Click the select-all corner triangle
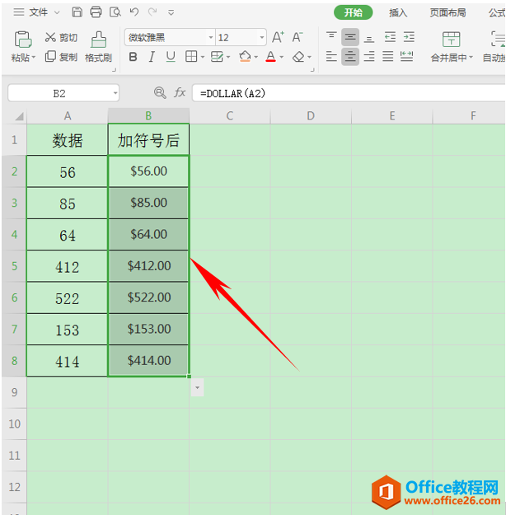The image size is (506, 515). [x=19, y=116]
